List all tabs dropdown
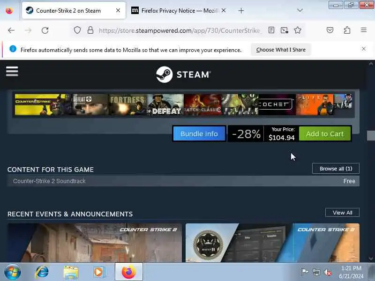 tap(300, 10)
